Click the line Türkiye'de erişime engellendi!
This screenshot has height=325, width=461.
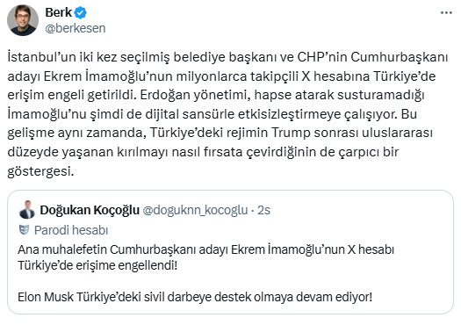pyautogui.click(x=97, y=265)
